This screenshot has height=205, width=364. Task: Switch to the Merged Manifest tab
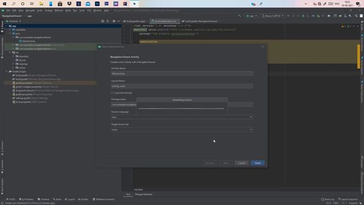coord(144,194)
